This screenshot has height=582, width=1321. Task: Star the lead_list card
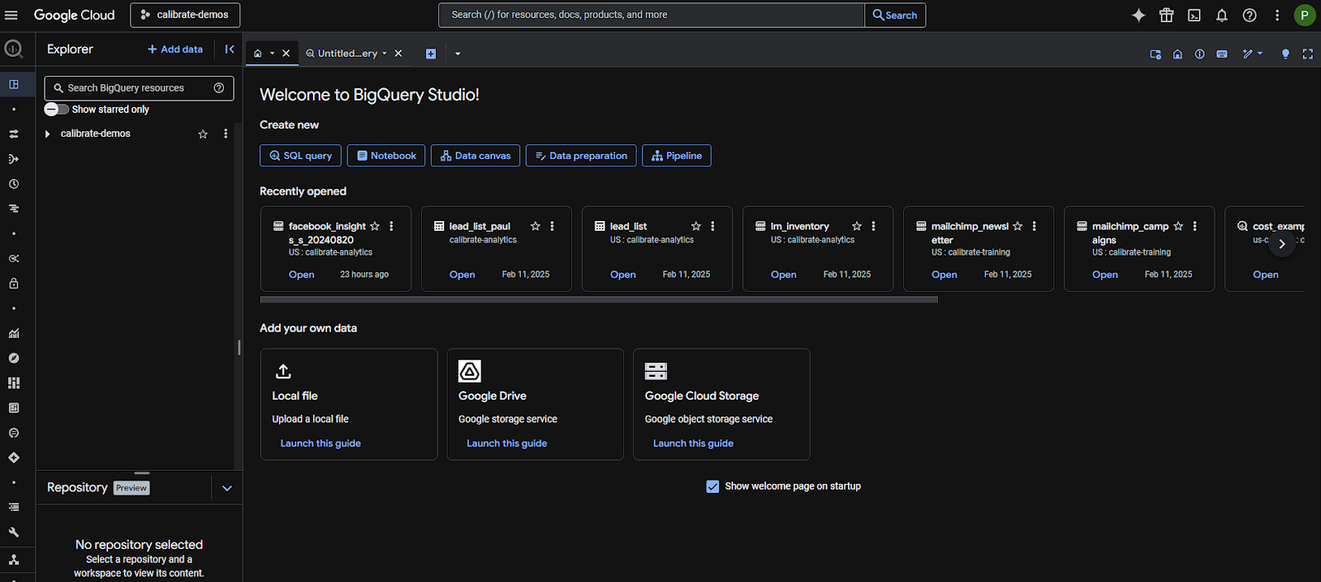pos(696,226)
